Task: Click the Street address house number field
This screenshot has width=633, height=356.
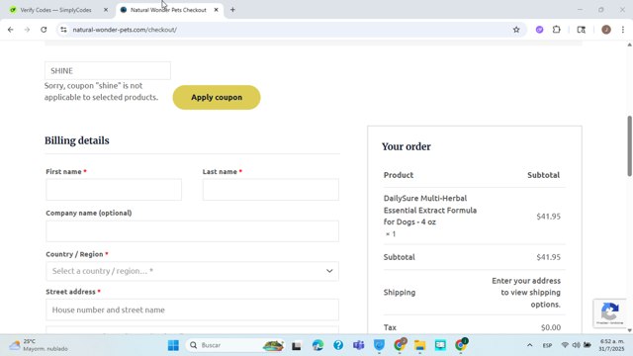Action: pyautogui.click(x=192, y=310)
